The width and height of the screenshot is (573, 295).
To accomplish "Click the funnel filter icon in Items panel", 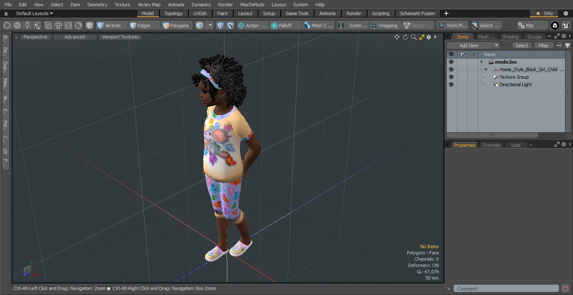I will pos(568,46).
